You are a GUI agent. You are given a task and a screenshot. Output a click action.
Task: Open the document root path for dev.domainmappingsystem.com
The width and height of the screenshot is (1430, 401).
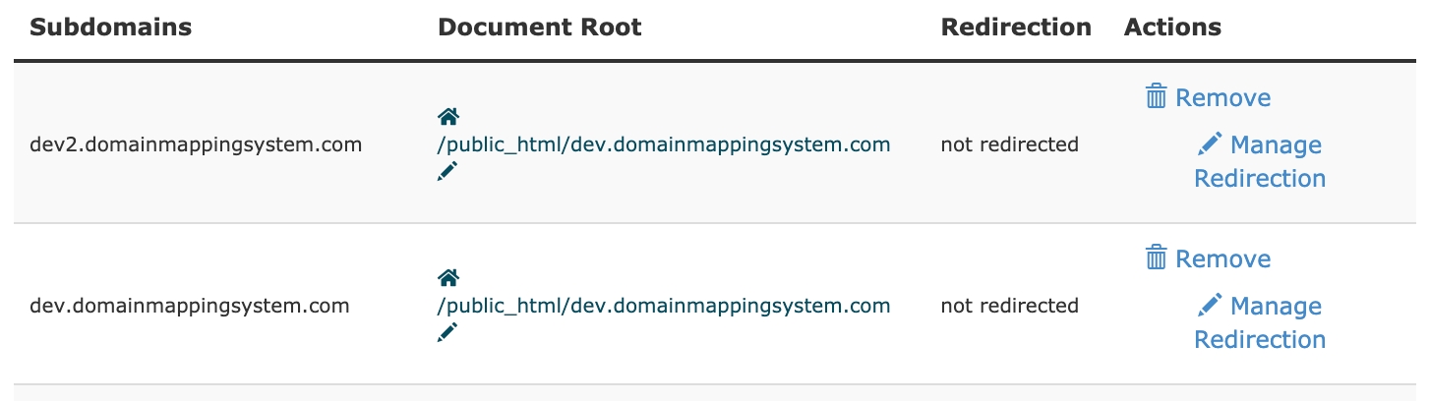tap(663, 306)
